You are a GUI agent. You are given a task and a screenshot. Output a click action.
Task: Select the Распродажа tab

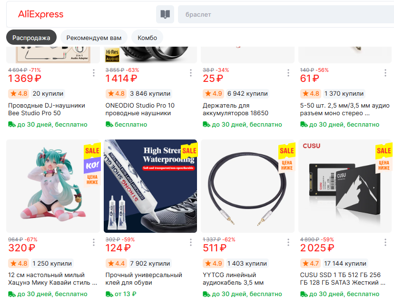(31, 38)
